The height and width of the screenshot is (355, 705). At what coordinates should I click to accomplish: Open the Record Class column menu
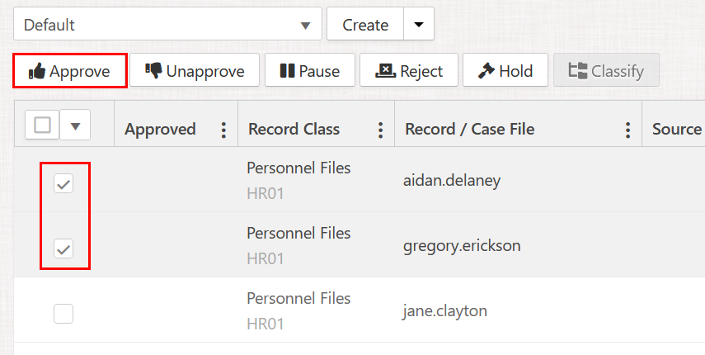(x=380, y=130)
